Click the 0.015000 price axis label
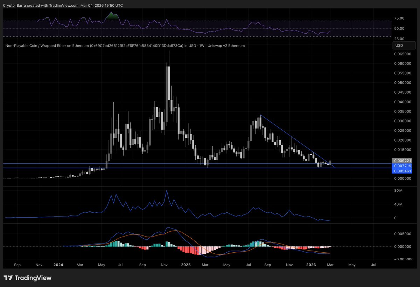The height and width of the screenshot is (287, 420). pos(403,150)
